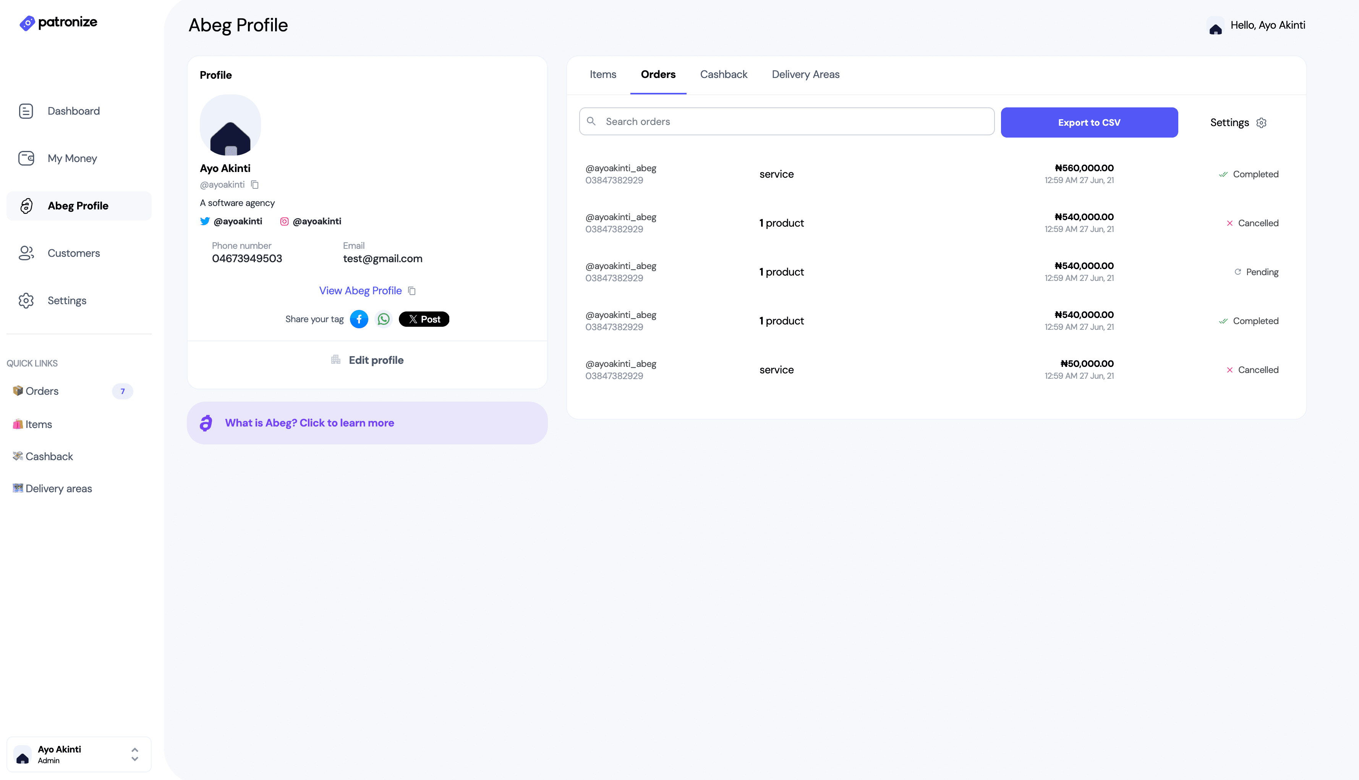Screen dimensions: 1359x780
Task: Open the Twitter handle @ayoakinti
Action: [238, 221]
